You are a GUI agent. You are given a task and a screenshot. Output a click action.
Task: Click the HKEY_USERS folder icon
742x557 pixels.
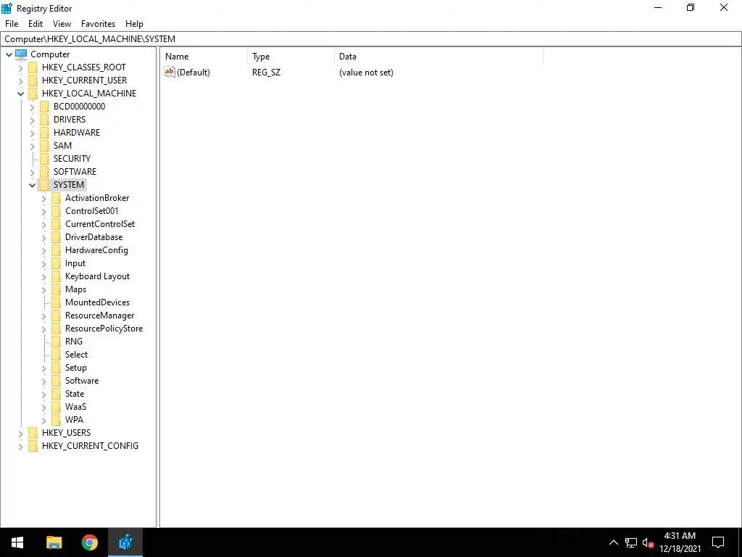pyautogui.click(x=33, y=433)
